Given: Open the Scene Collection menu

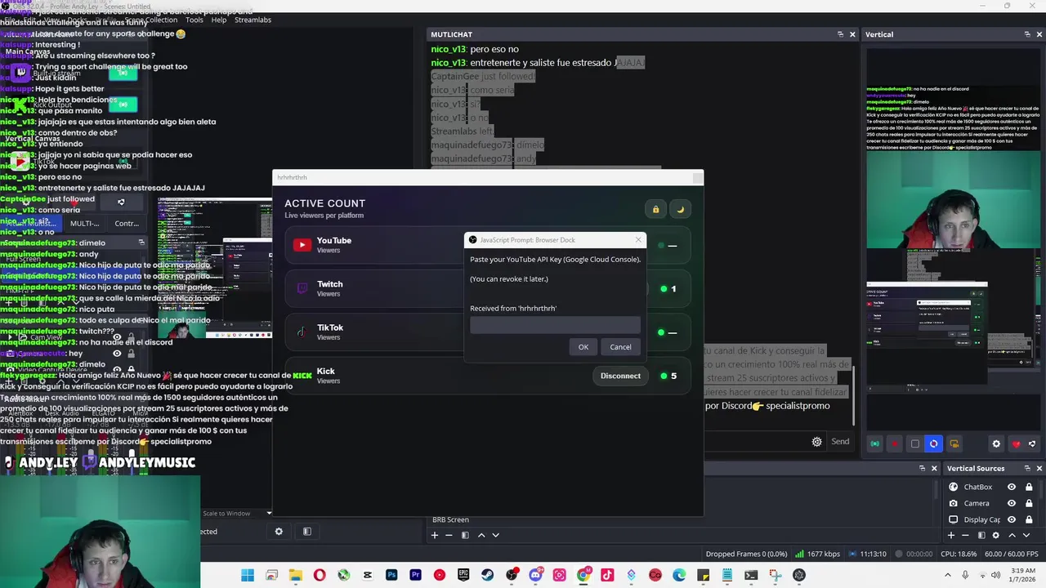Looking at the screenshot, I should point(152,20).
